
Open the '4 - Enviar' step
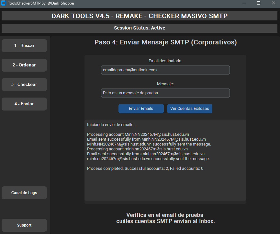[24, 104]
